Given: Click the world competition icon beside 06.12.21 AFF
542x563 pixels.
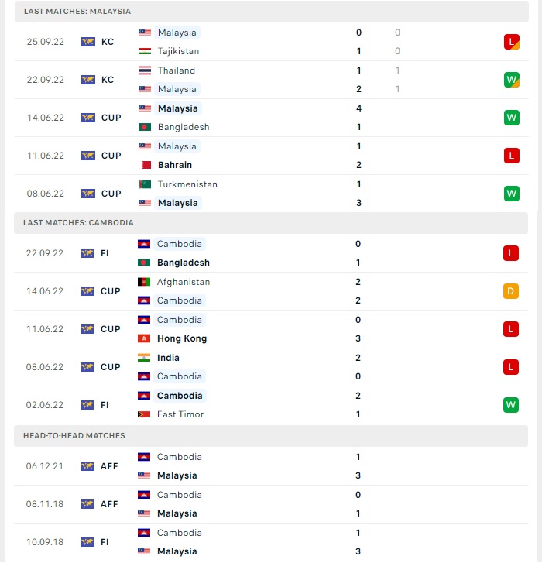Looking at the screenshot, I should [87, 466].
